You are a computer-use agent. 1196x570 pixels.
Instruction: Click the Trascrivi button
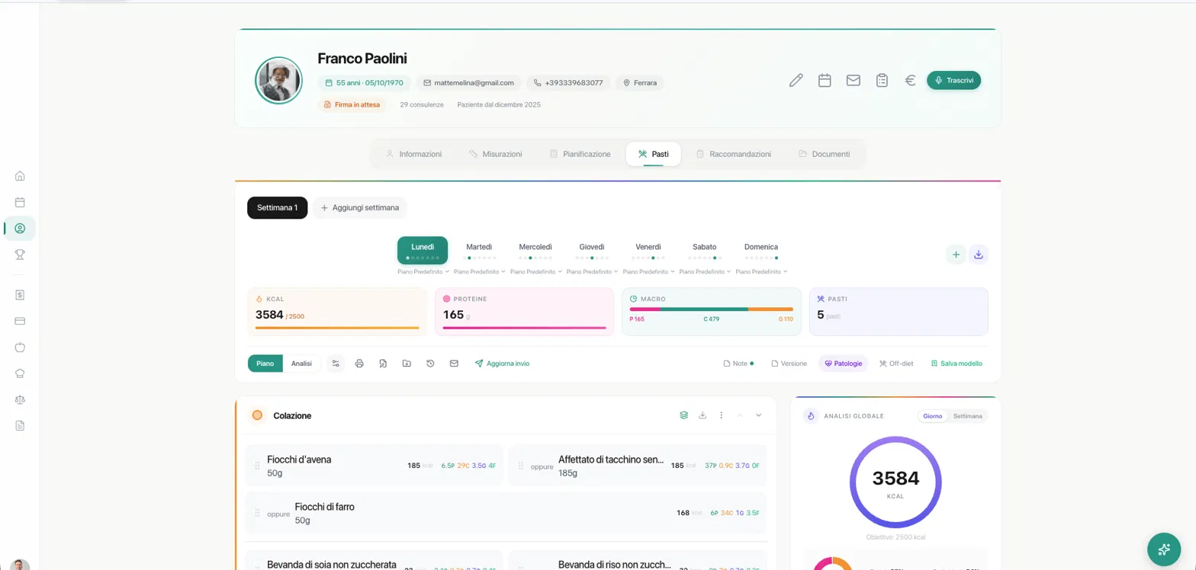point(953,80)
